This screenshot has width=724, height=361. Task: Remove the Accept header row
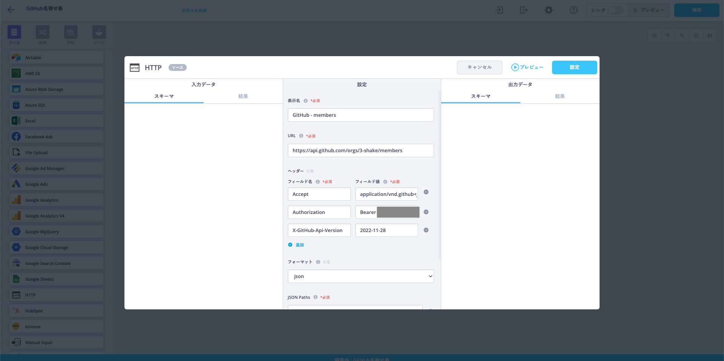426,192
